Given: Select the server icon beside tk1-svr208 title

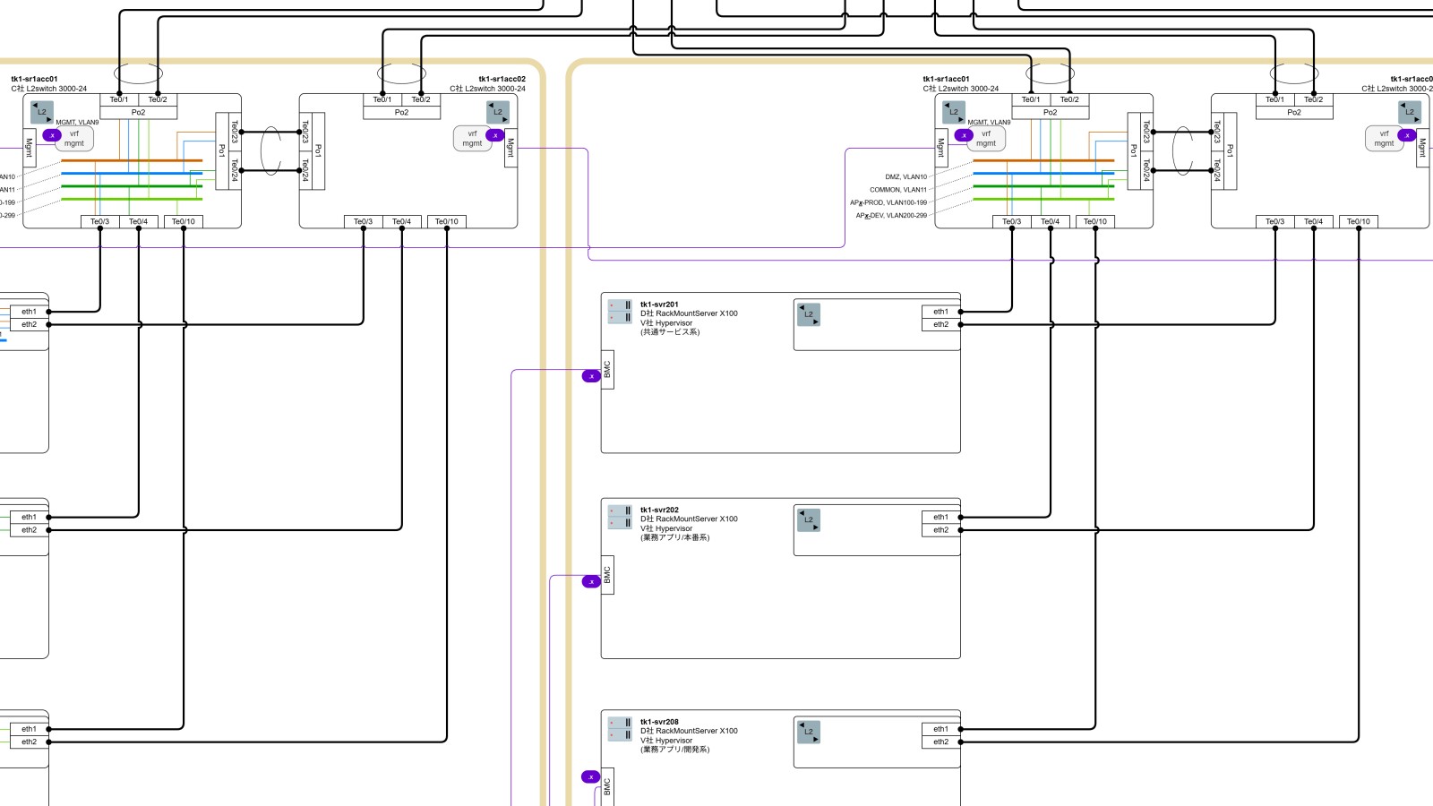Looking at the screenshot, I should point(620,729).
